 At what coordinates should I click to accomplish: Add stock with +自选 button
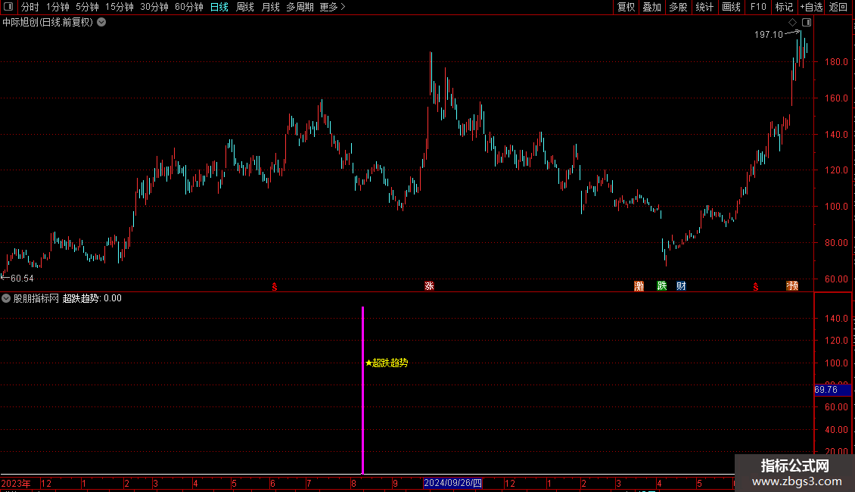(811, 7)
